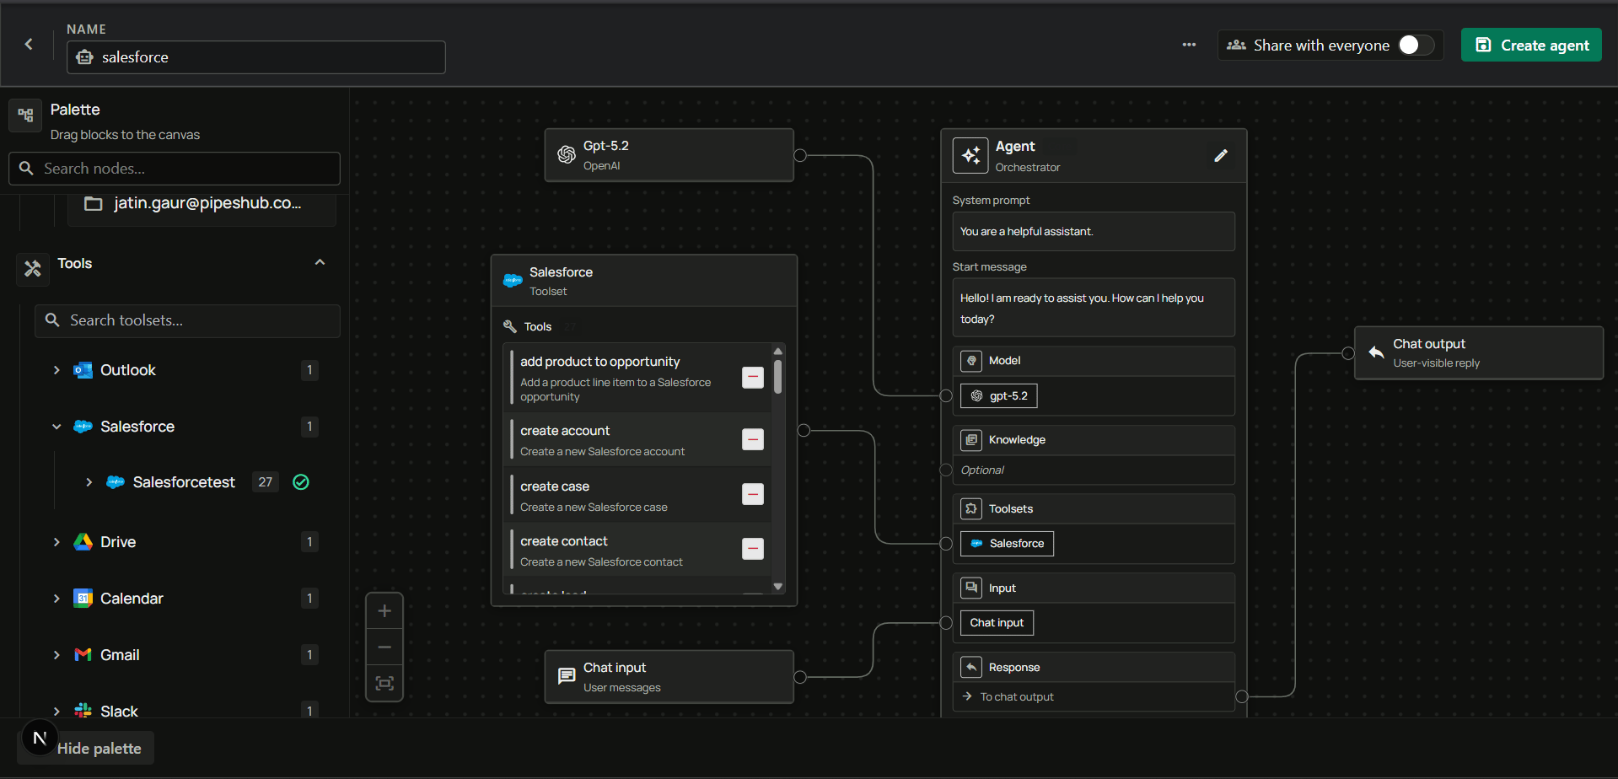1618x779 pixels.
Task: Expand the Drive toolset
Action: pos(56,542)
